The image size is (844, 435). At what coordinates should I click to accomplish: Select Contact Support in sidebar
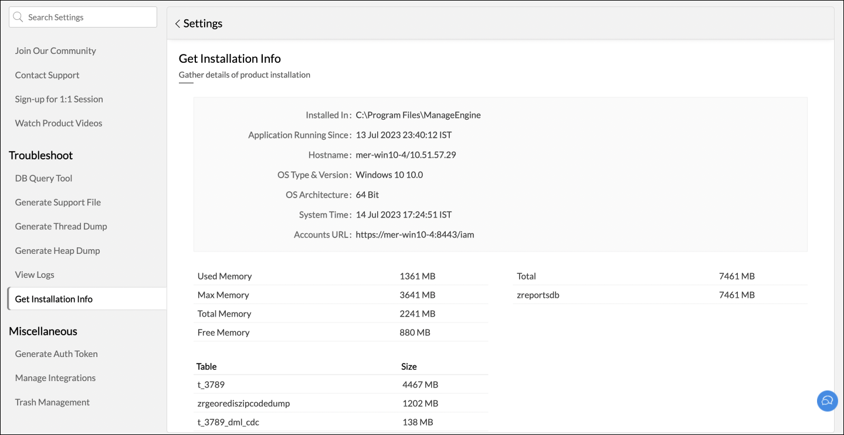tap(47, 75)
